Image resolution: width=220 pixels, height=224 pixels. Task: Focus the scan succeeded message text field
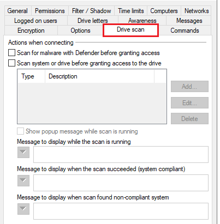121,183
